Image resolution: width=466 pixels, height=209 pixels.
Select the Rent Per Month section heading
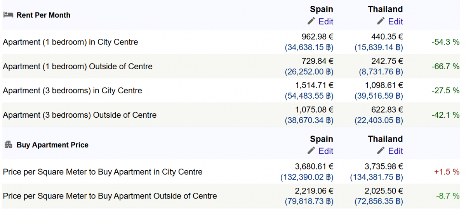pyautogui.click(x=43, y=15)
